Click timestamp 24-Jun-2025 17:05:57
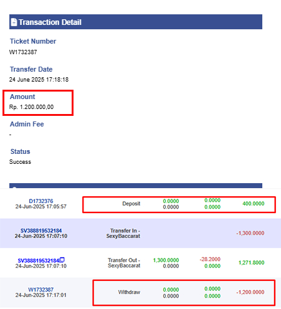The image size is (281, 309). pos(41,207)
